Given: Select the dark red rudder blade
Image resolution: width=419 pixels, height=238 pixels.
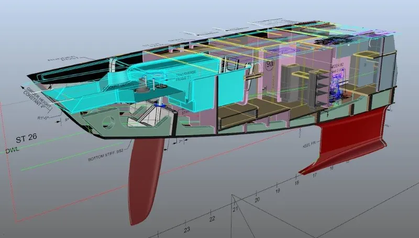Looking at the screenshot, I should [145, 182].
